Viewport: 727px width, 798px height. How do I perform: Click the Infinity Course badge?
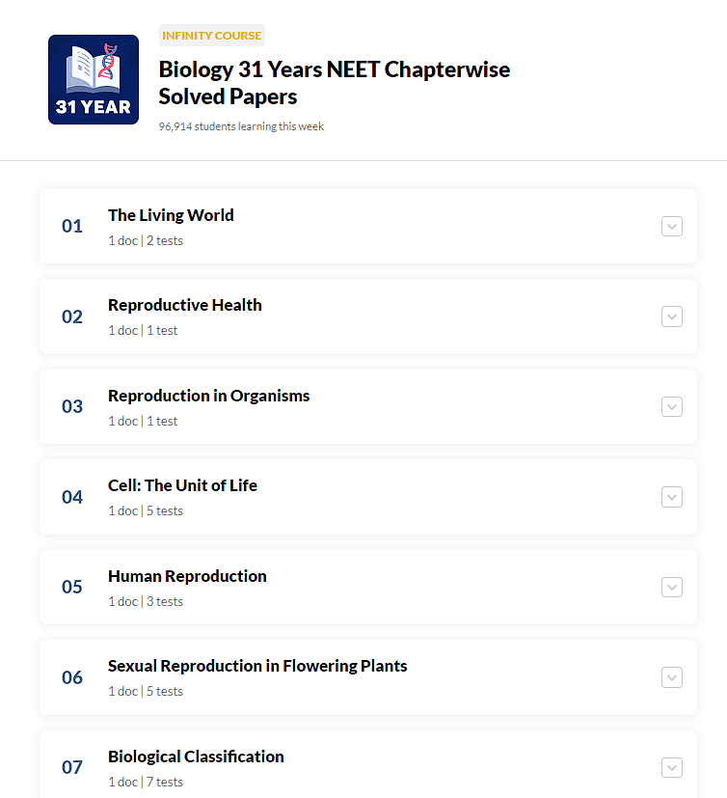point(211,36)
